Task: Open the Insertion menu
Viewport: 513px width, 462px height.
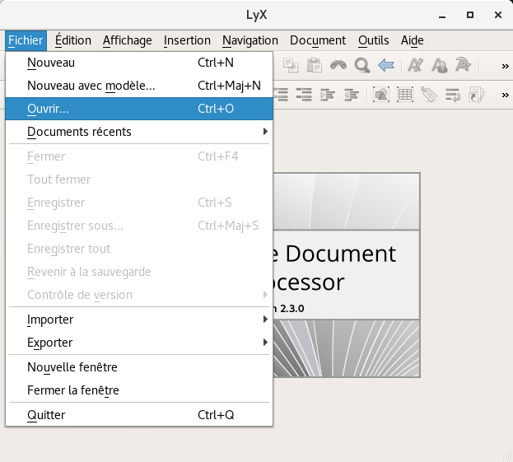Action: click(x=187, y=40)
